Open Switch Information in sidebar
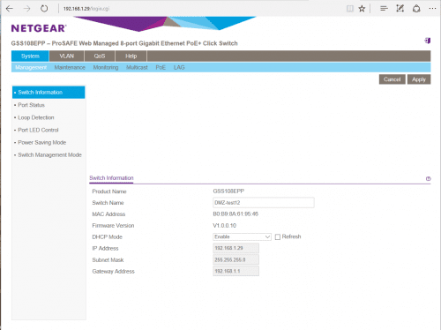The width and height of the screenshot is (441, 330). tap(49, 93)
